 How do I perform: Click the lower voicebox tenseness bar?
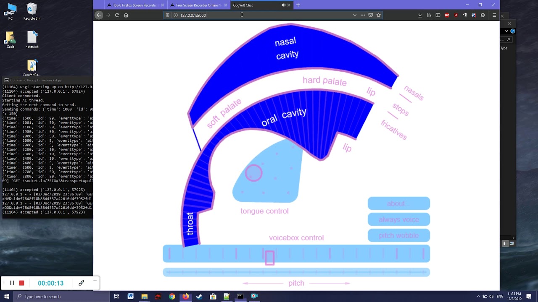296,272
